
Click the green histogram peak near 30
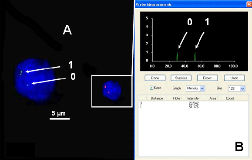(177, 57)
